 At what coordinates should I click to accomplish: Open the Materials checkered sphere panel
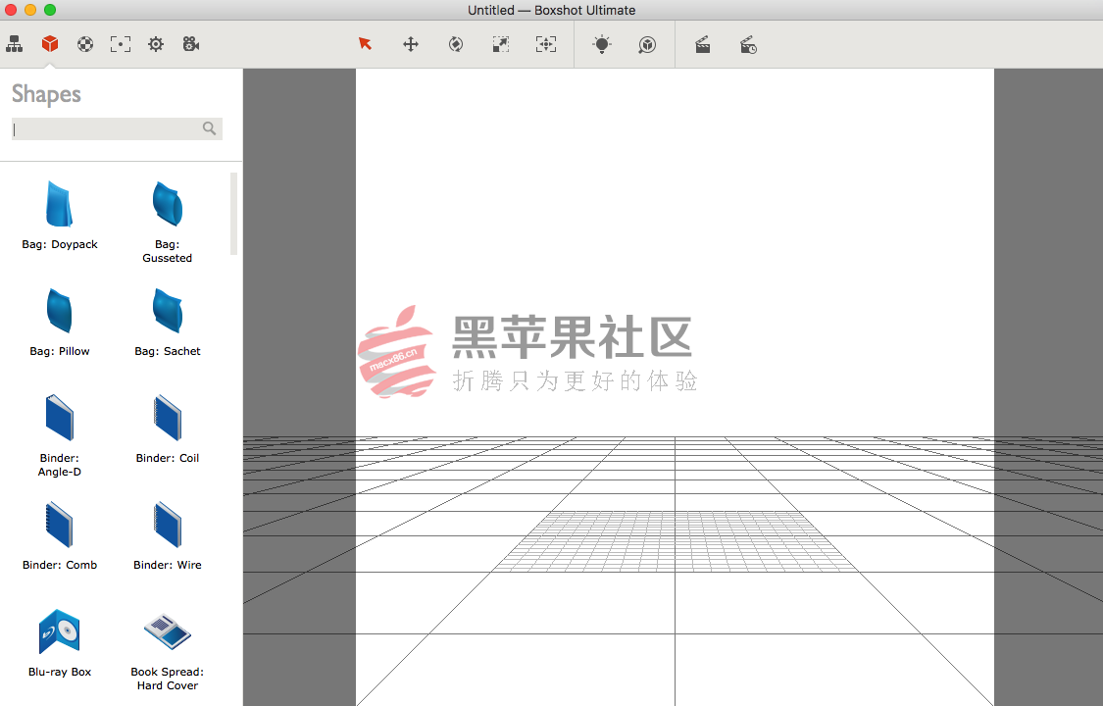click(85, 44)
